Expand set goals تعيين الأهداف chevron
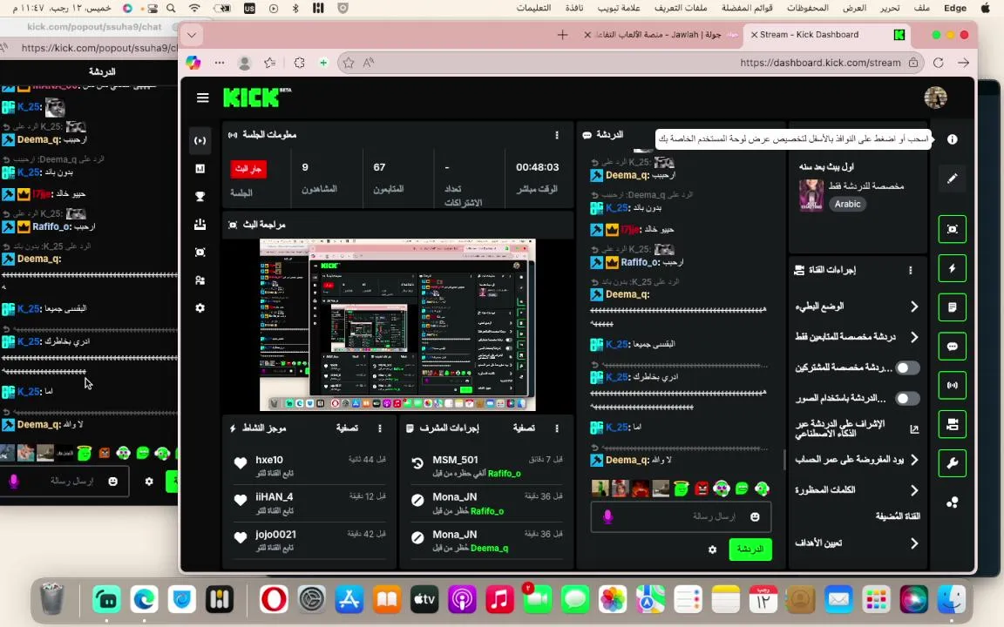Viewport: 1004px width, 627px height. 913,543
